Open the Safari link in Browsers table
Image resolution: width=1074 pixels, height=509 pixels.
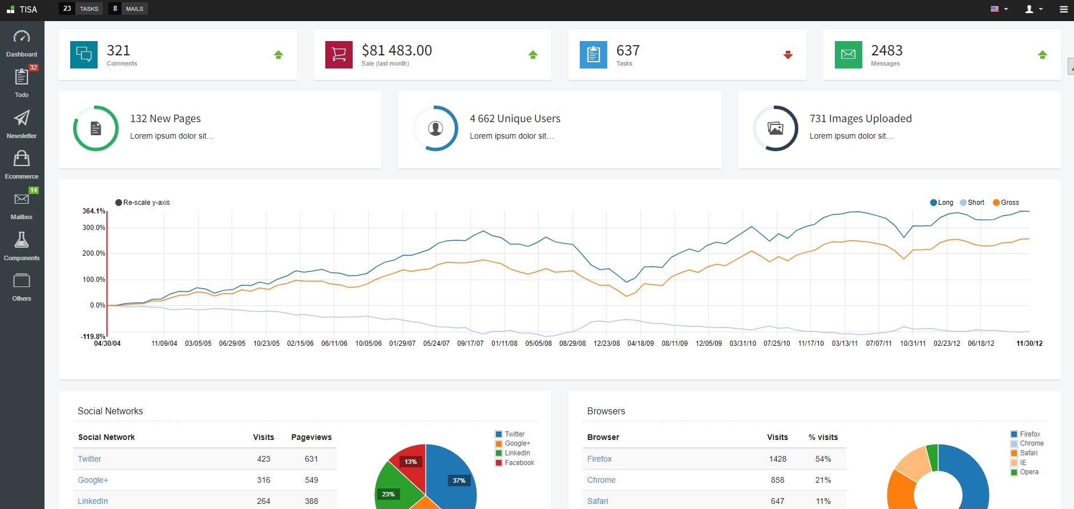(597, 501)
